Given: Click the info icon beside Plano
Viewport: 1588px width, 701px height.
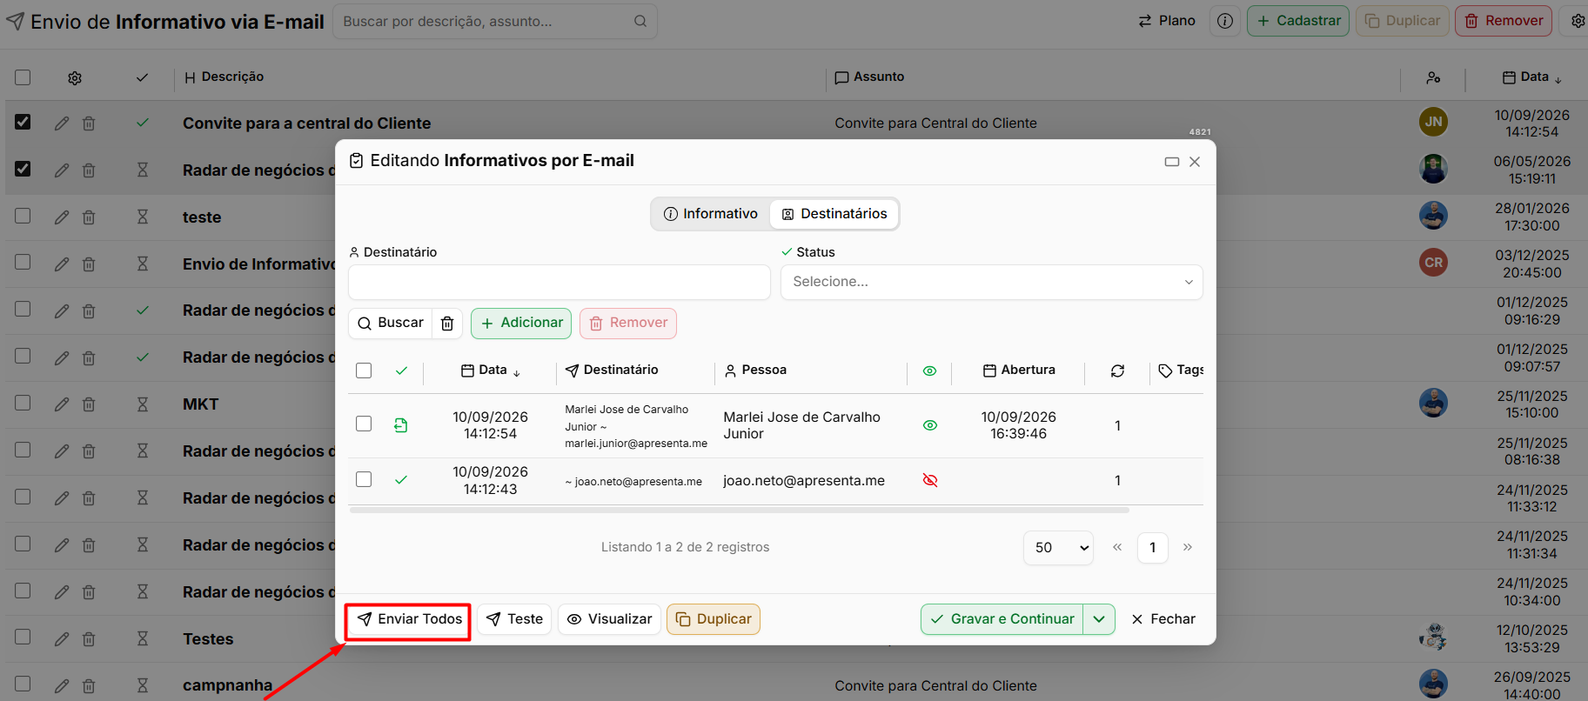Looking at the screenshot, I should pyautogui.click(x=1225, y=21).
